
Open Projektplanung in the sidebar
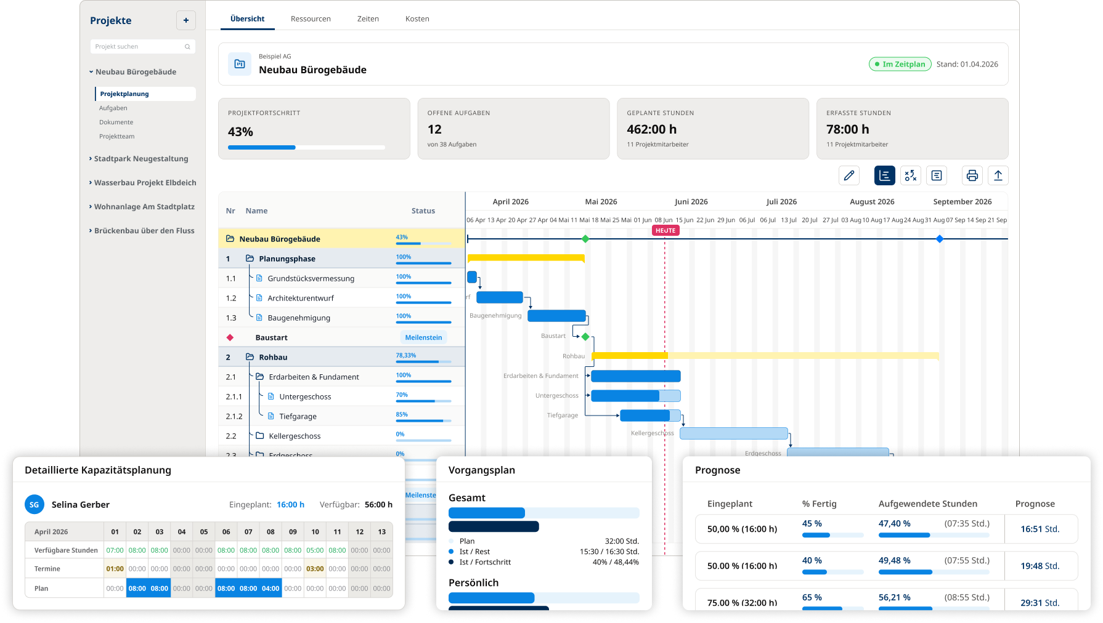pyautogui.click(x=145, y=94)
